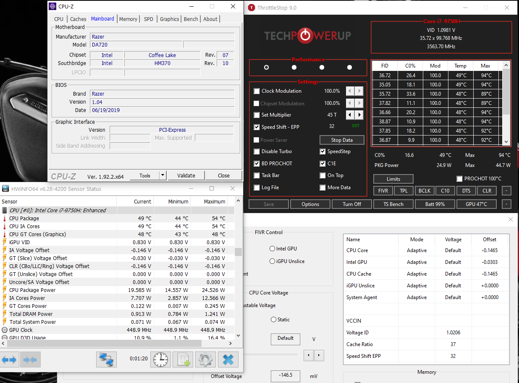Screen dimensions: 519x383
Task: Click the CPU-Z title bar app icon
Action: click(x=52, y=6)
